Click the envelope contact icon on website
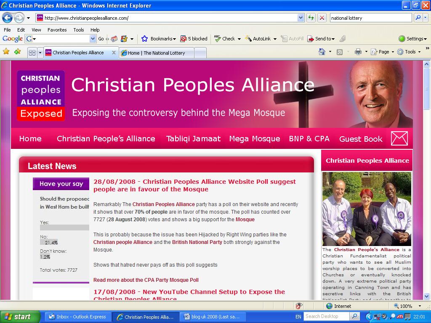The width and height of the screenshot is (431, 323). coord(399,138)
